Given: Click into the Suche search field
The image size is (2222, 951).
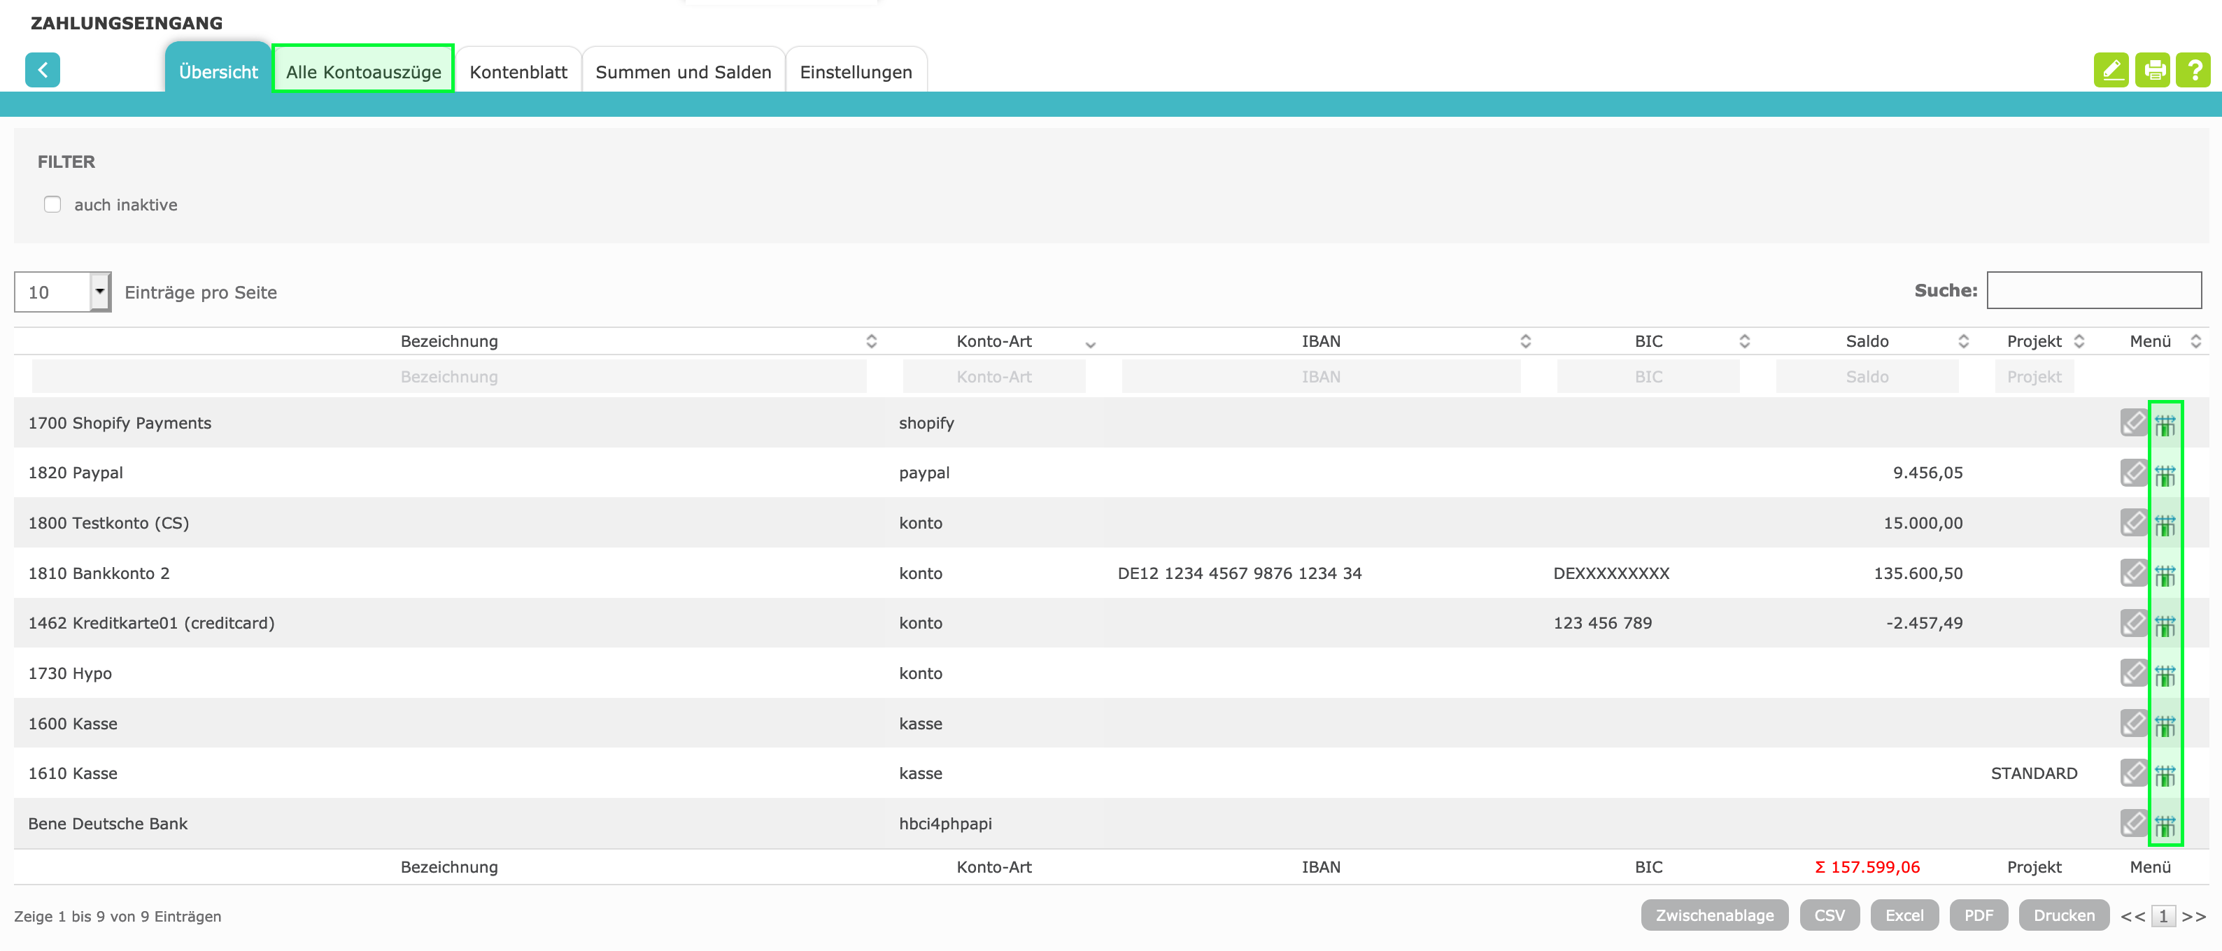Looking at the screenshot, I should pyautogui.click(x=2093, y=291).
